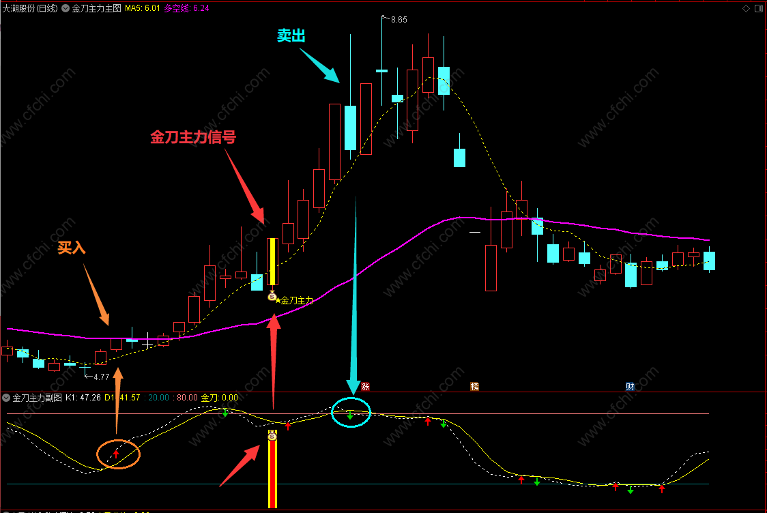Click the yellow highlighted 金刀主力 candlestick
The width and height of the screenshot is (767, 513).
point(272,262)
